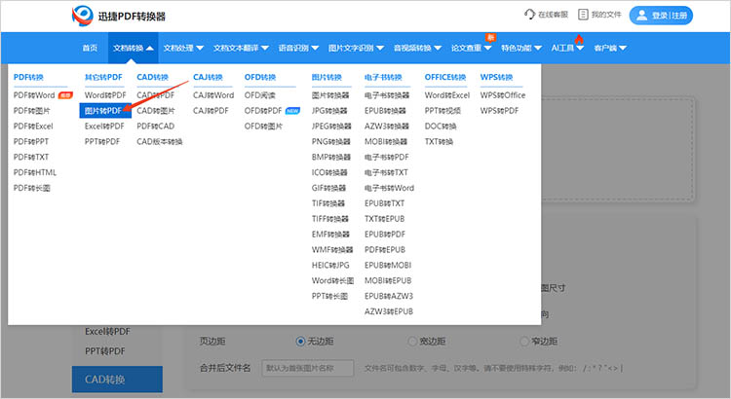
Task: Open WPS转Office menu entry
Action: tap(503, 95)
